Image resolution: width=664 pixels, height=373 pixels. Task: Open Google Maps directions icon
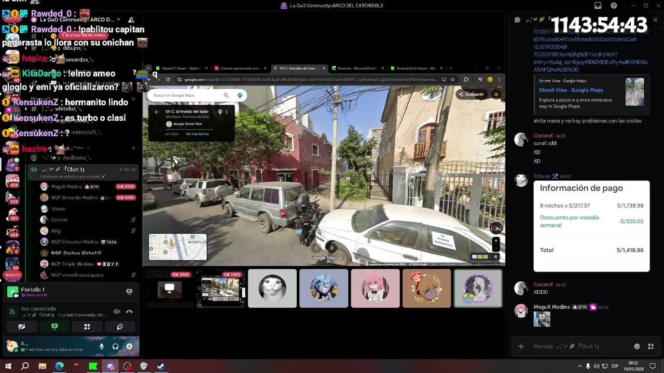(240, 95)
